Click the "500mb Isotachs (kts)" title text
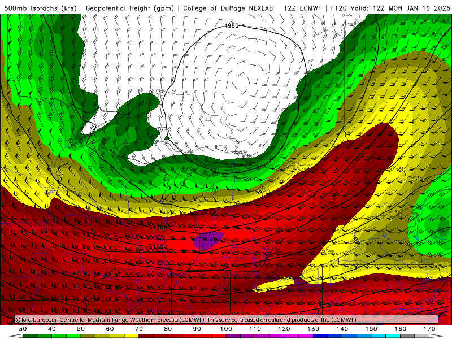This screenshot has width=452, height=339. click(41, 8)
